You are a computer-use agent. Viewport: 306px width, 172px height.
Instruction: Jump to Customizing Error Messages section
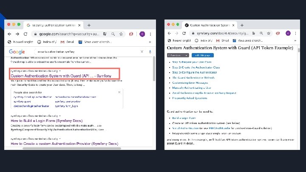tap(190, 83)
